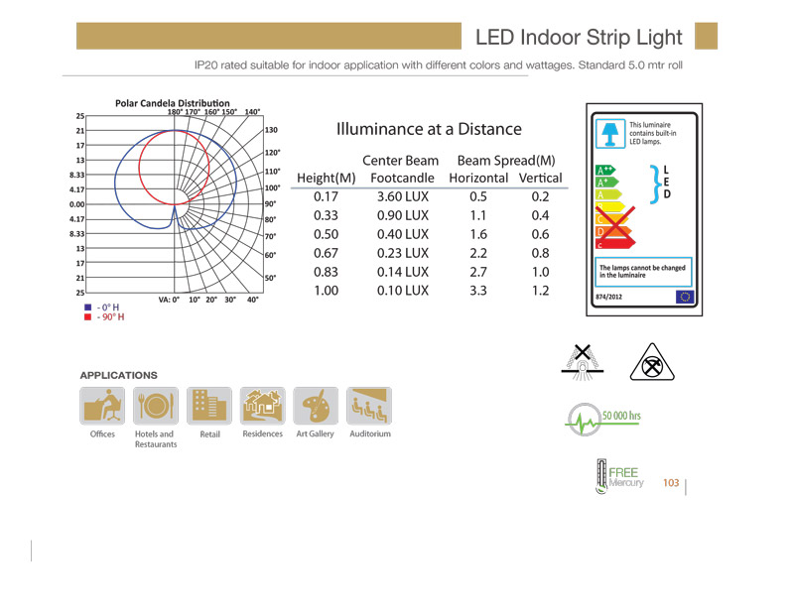Click the gold header bar swatch at right of title
The width and height of the screenshot is (794, 616).
click(706, 36)
